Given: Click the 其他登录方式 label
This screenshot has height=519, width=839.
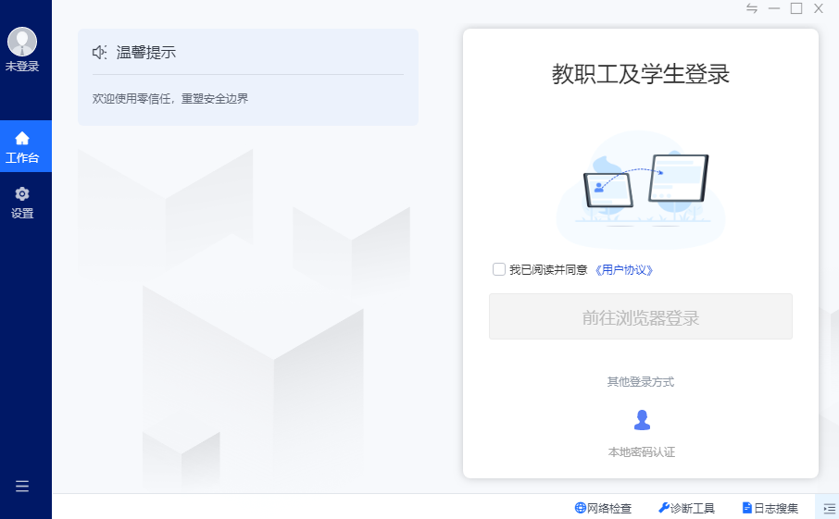Looking at the screenshot, I should [x=641, y=382].
